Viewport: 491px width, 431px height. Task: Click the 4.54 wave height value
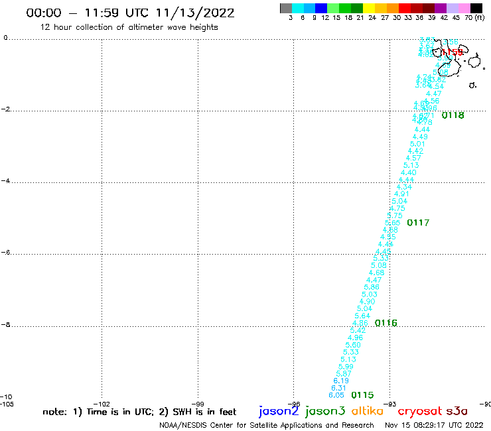[x=436, y=86]
